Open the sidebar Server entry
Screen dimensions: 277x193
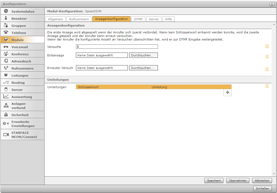22,90
